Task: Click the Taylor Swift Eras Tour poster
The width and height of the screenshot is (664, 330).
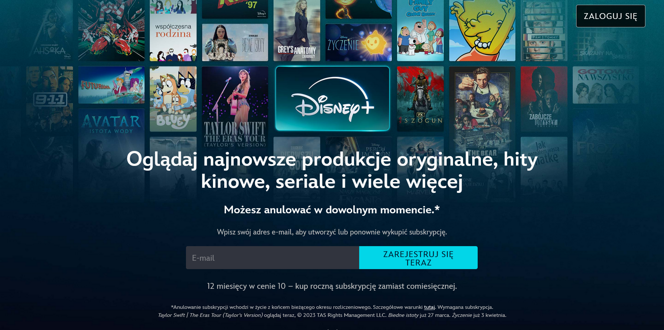Action: point(235,107)
